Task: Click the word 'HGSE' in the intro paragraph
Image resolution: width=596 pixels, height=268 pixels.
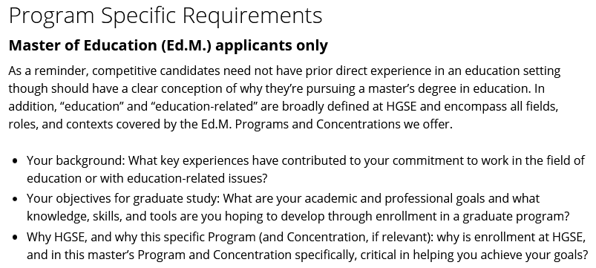Action: [401, 106]
